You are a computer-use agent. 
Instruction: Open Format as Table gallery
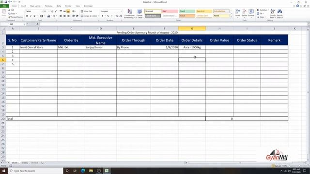(x=139, y=14)
